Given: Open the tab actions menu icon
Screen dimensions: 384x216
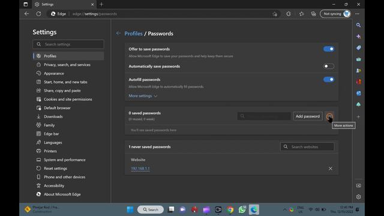Looking at the screenshot, I should [x=25, y=4].
